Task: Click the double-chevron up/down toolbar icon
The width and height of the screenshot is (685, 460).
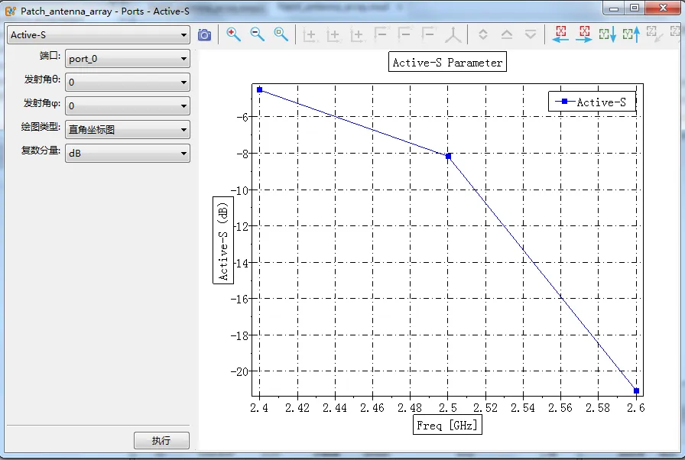Action: [483, 35]
